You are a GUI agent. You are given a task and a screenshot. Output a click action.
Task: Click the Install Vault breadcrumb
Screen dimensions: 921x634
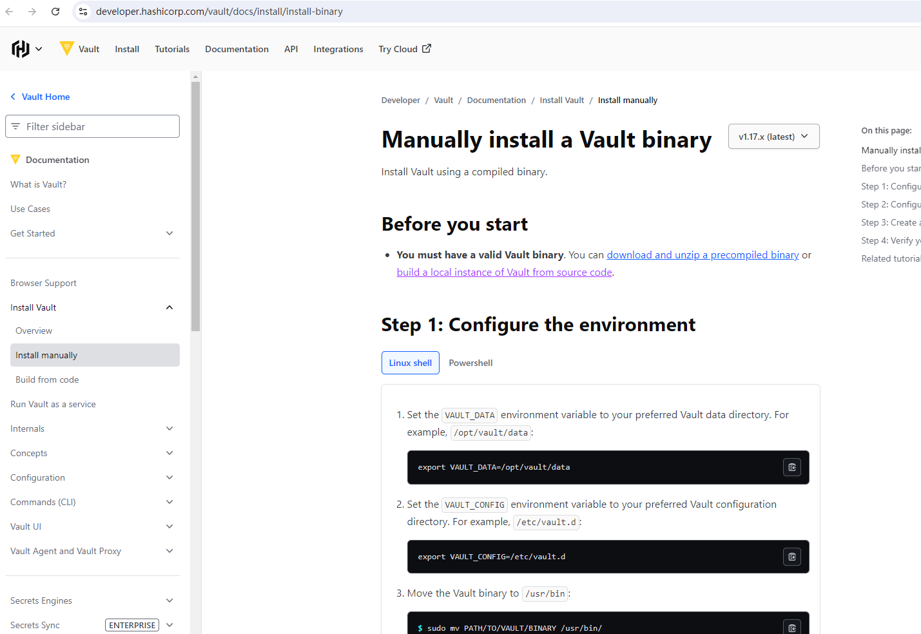click(x=562, y=100)
